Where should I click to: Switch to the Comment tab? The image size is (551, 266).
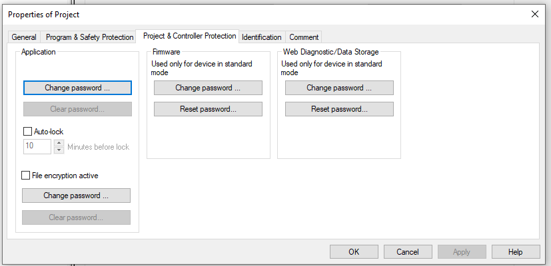tap(304, 37)
